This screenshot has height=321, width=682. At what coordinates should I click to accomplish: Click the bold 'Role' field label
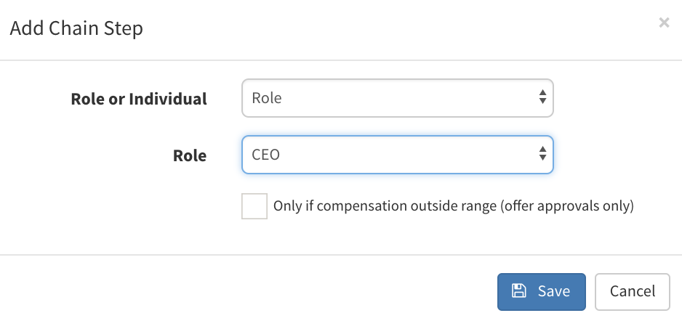(x=189, y=155)
